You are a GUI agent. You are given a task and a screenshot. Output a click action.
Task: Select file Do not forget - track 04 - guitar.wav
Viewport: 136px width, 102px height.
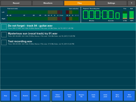68,27
